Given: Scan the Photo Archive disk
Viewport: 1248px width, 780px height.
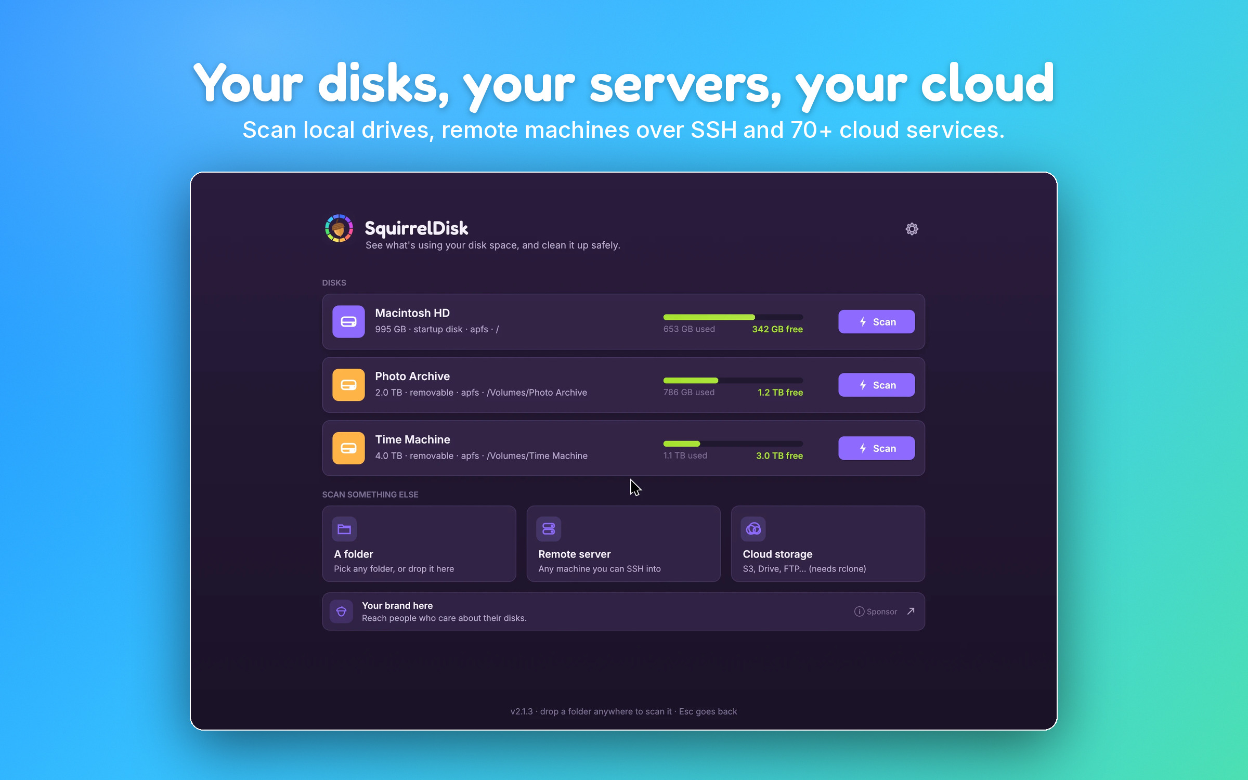Looking at the screenshot, I should pyautogui.click(x=876, y=385).
